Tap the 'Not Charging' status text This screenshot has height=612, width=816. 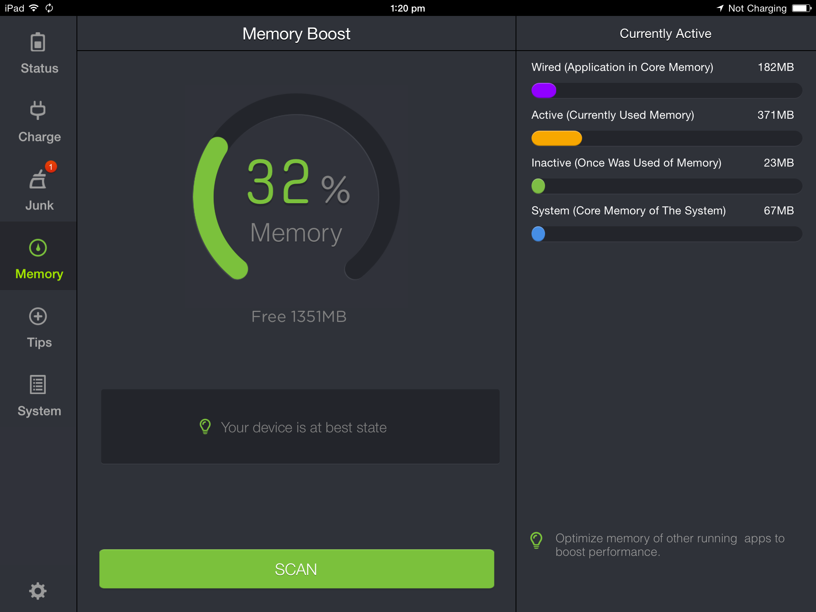pos(757,8)
